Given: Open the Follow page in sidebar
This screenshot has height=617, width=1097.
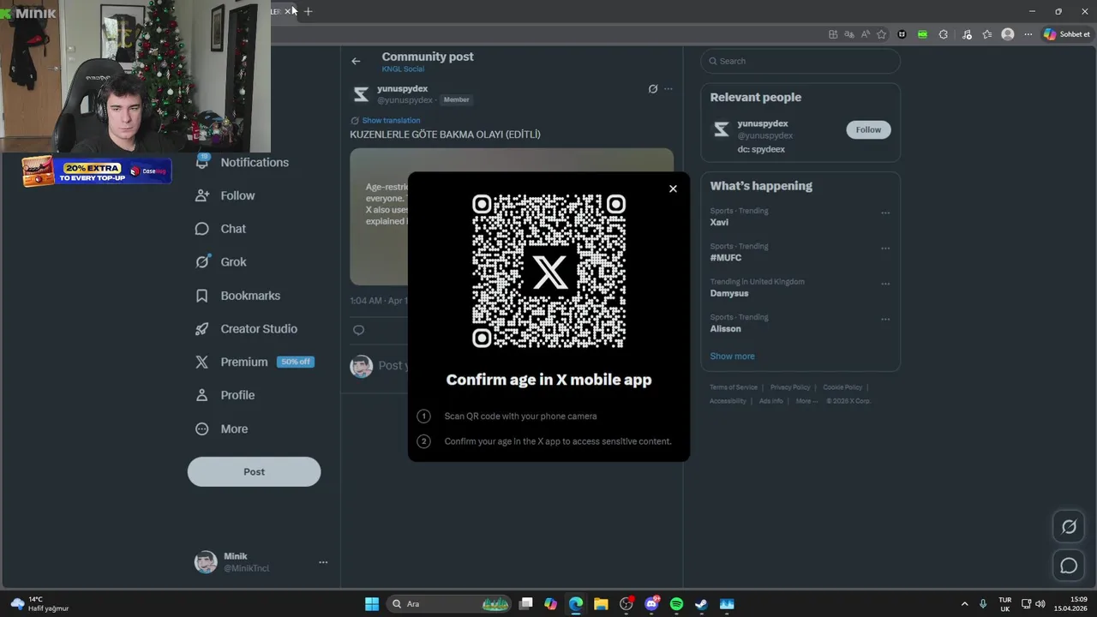Looking at the screenshot, I should point(225,195).
